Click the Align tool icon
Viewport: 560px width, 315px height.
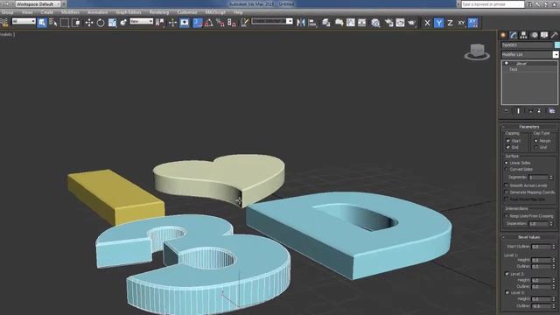click(312, 23)
